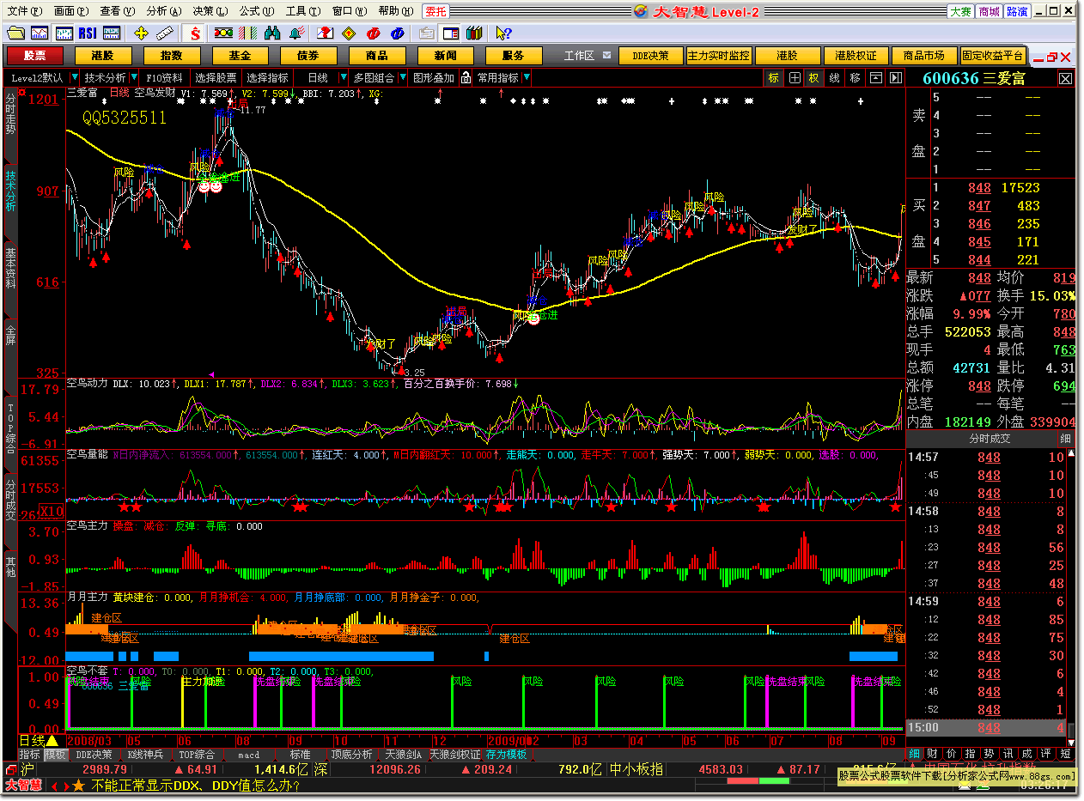Image resolution: width=1084 pixels, height=801 pixels.
Task: Click the next panel arrow icon
Action: [x=895, y=77]
